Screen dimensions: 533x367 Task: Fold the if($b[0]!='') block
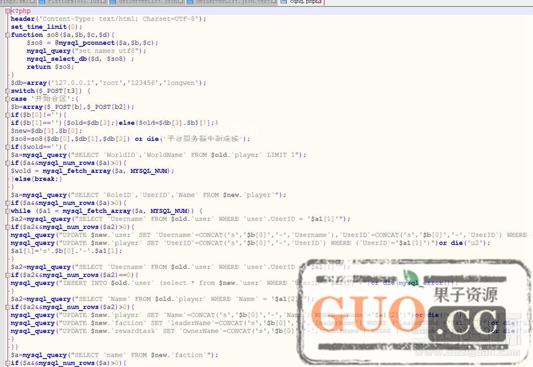[8, 115]
